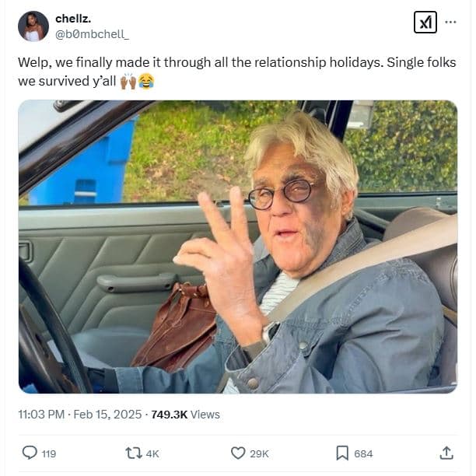Click the 11:03 PM · Feb 15, 2025 timestamp
The height and width of the screenshot is (476, 476).
78,415
